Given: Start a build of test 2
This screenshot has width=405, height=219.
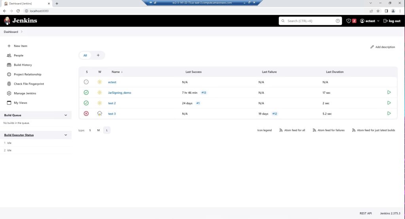Looking at the screenshot, I should (x=389, y=103).
